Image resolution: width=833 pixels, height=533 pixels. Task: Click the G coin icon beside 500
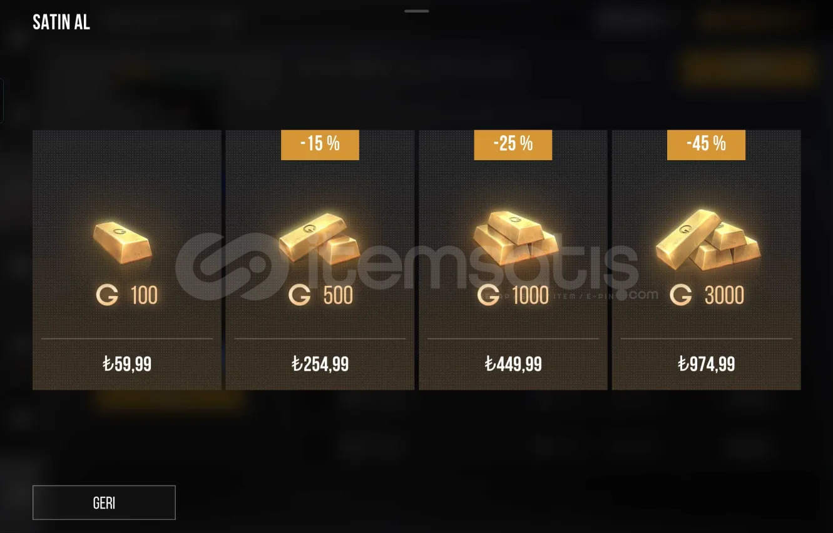300,295
